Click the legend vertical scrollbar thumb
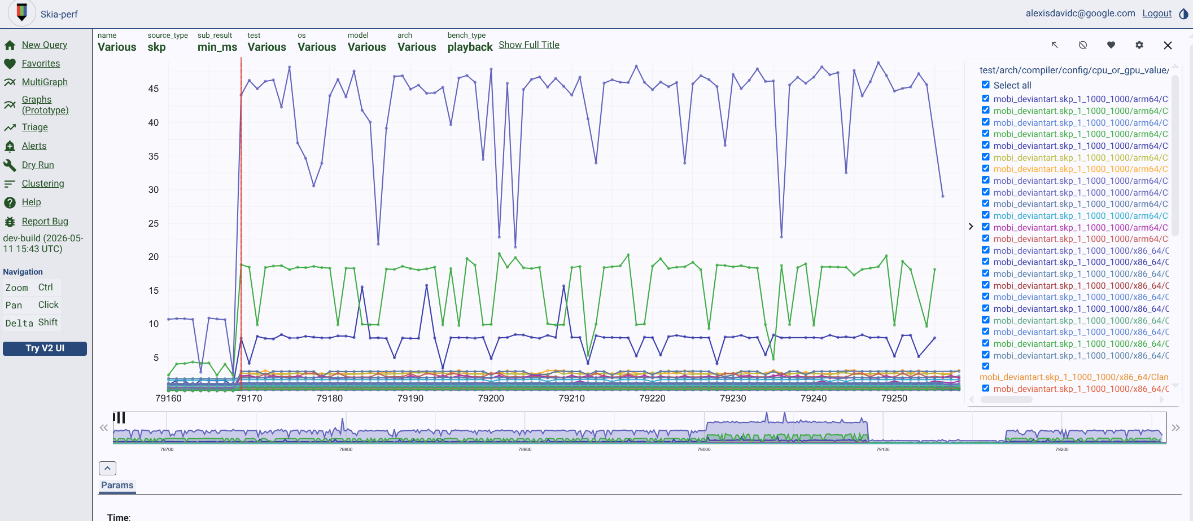 1175,155
